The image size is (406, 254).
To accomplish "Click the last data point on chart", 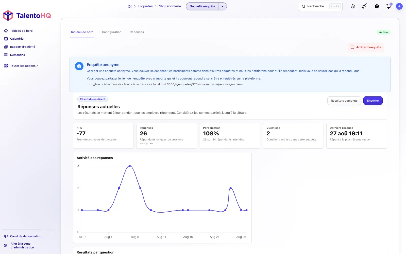I will (246, 210).
